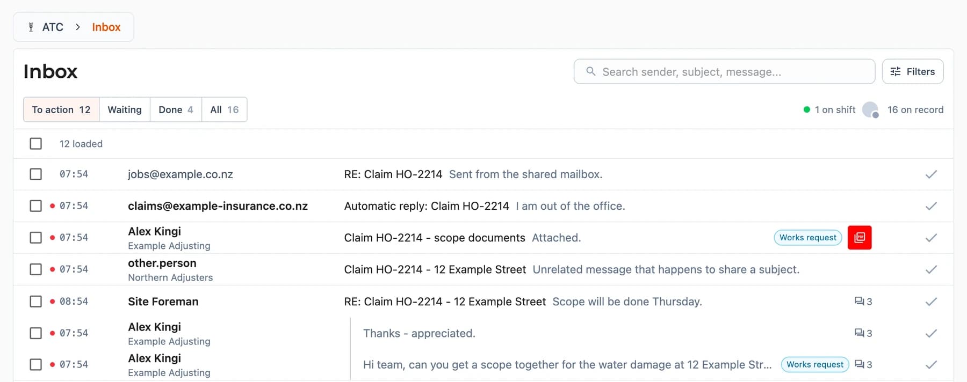Image resolution: width=967 pixels, height=382 pixels.
Task: Tick checkbox for Site Foreman's message
Action: tap(36, 302)
